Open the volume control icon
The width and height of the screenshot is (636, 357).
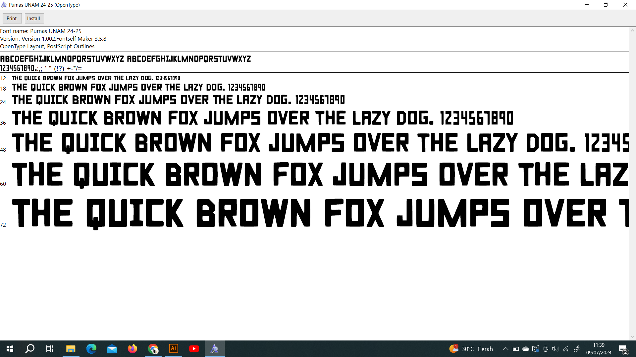tap(555, 349)
